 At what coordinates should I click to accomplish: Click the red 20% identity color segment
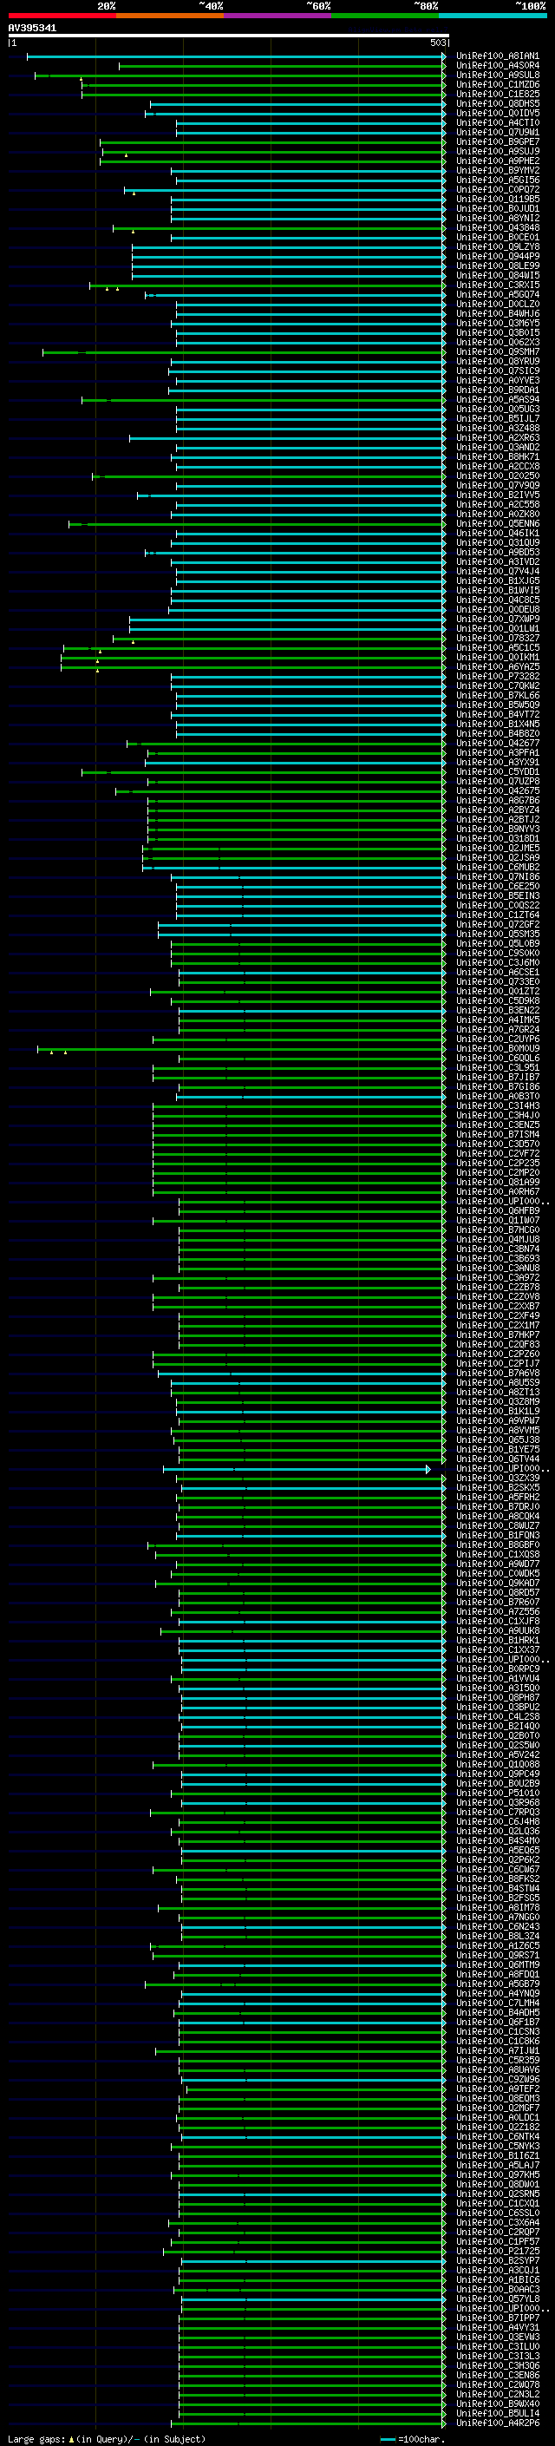tap(62, 16)
